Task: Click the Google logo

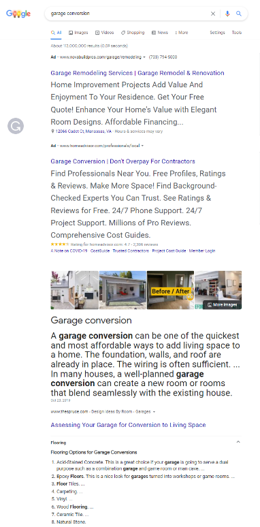Action: [x=18, y=14]
